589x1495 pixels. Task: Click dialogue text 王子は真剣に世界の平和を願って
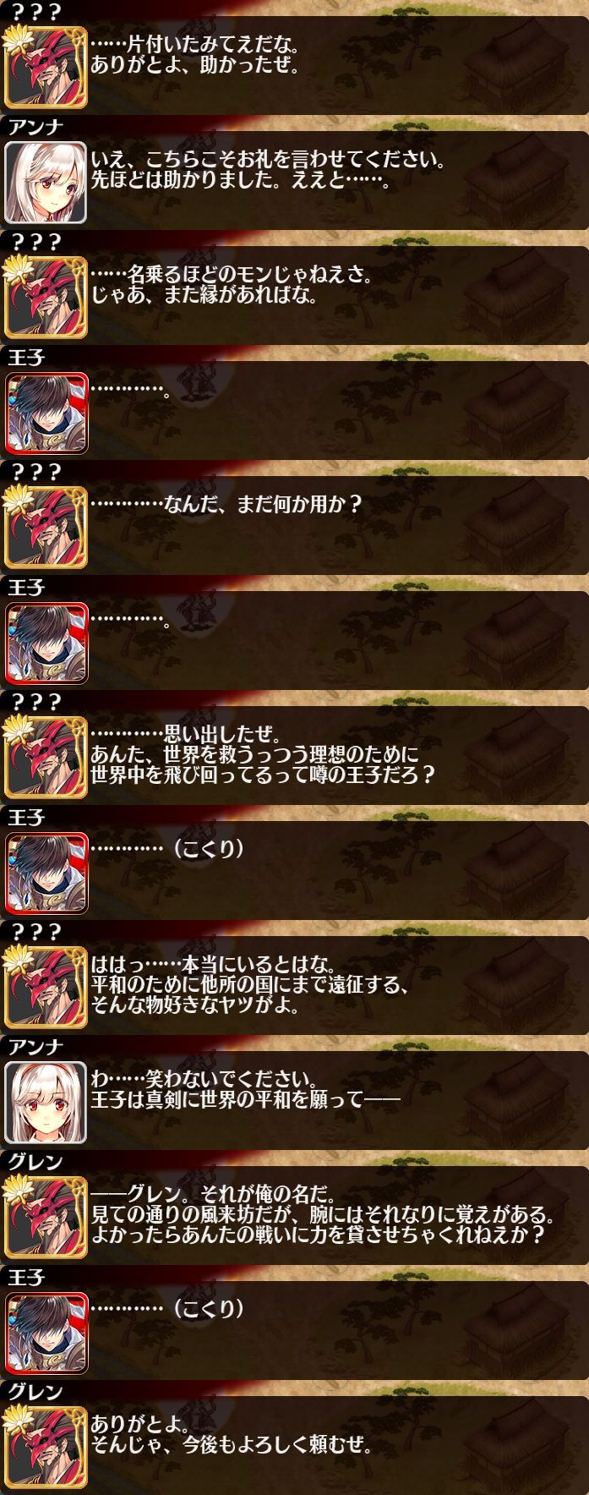pos(226,1101)
